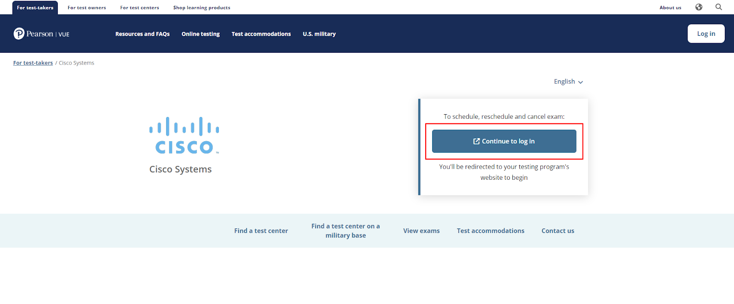Click Cisco Systems breadcrumb text
The height and width of the screenshot is (304, 734).
pyautogui.click(x=76, y=63)
